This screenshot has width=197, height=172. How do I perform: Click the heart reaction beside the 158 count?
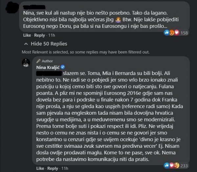click(x=177, y=33)
